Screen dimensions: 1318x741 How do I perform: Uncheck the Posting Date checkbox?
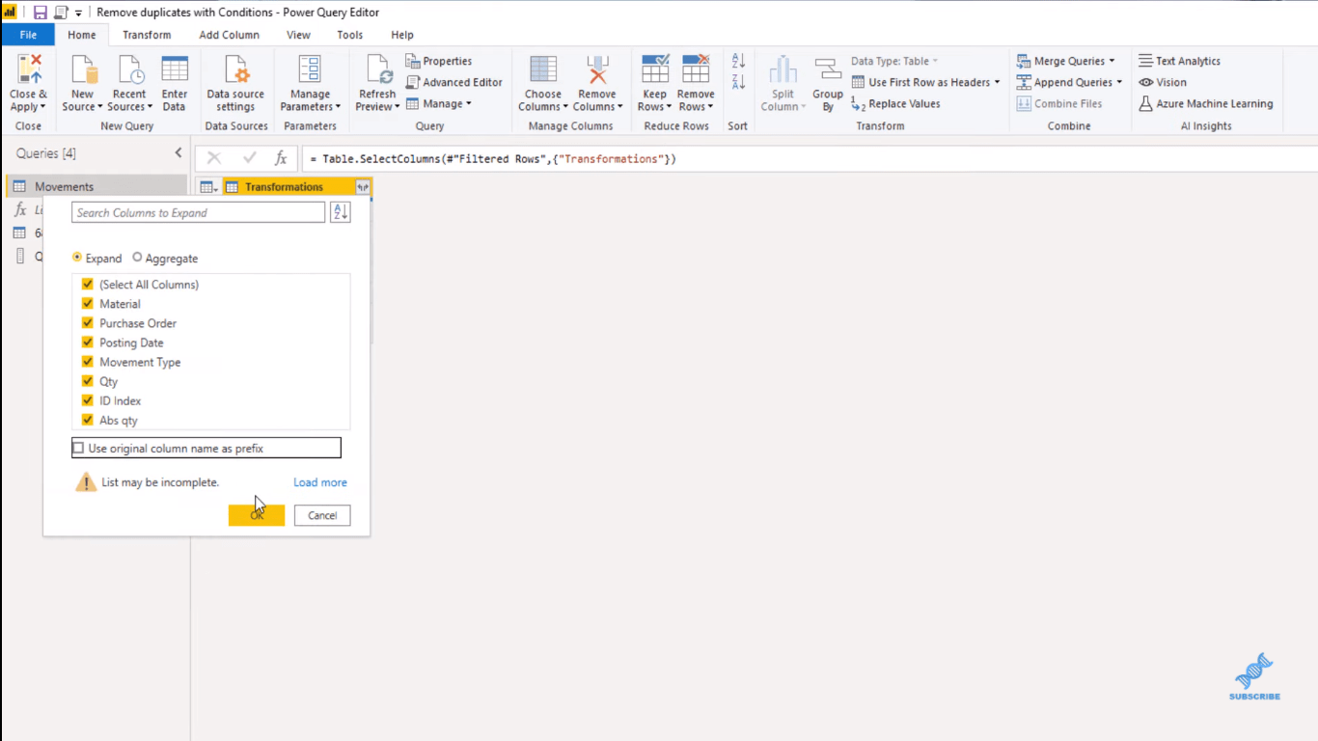(x=88, y=343)
